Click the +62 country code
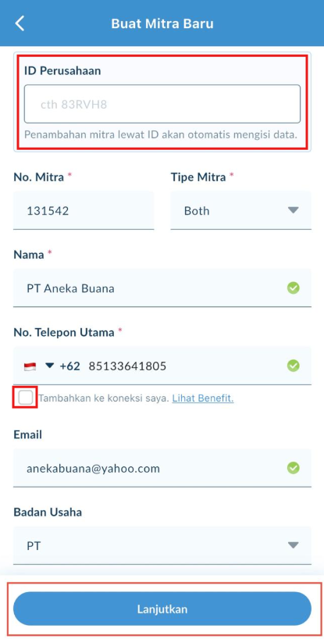The image size is (324, 639). pos(69,366)
